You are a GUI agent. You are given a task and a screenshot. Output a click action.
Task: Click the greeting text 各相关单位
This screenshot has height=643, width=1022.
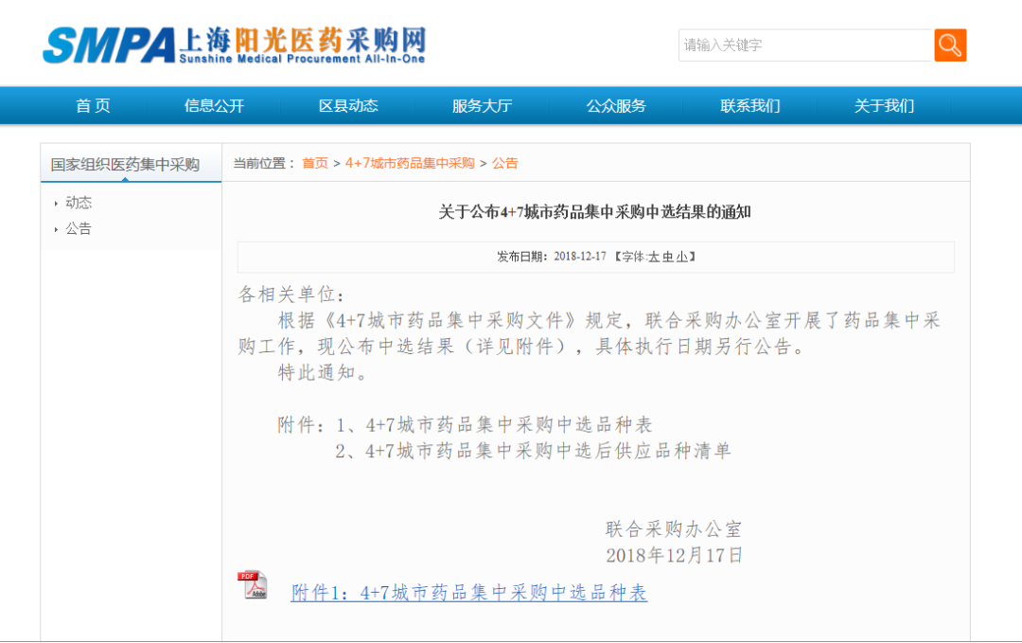click(x=291, y=295)
